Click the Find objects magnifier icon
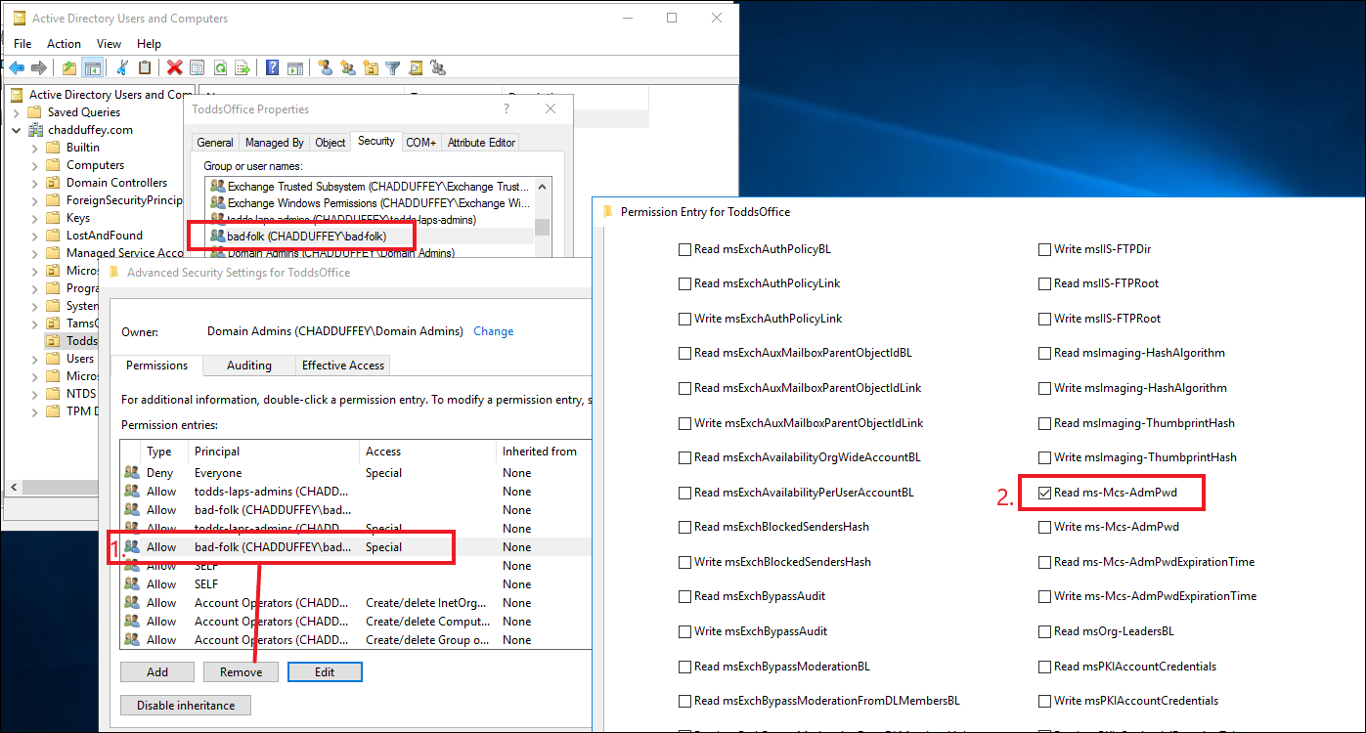 [416, 67]
